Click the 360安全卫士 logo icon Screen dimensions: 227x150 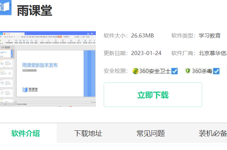click(135, 71)
